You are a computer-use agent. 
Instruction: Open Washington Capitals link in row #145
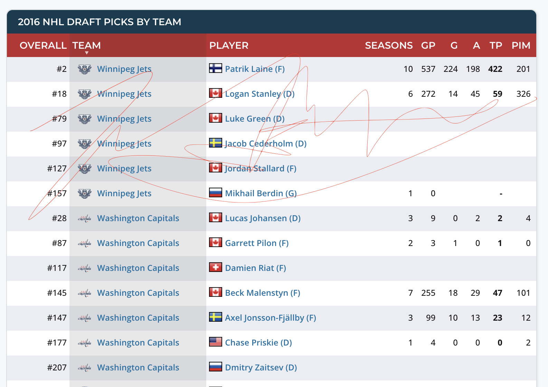coord(138,293)
